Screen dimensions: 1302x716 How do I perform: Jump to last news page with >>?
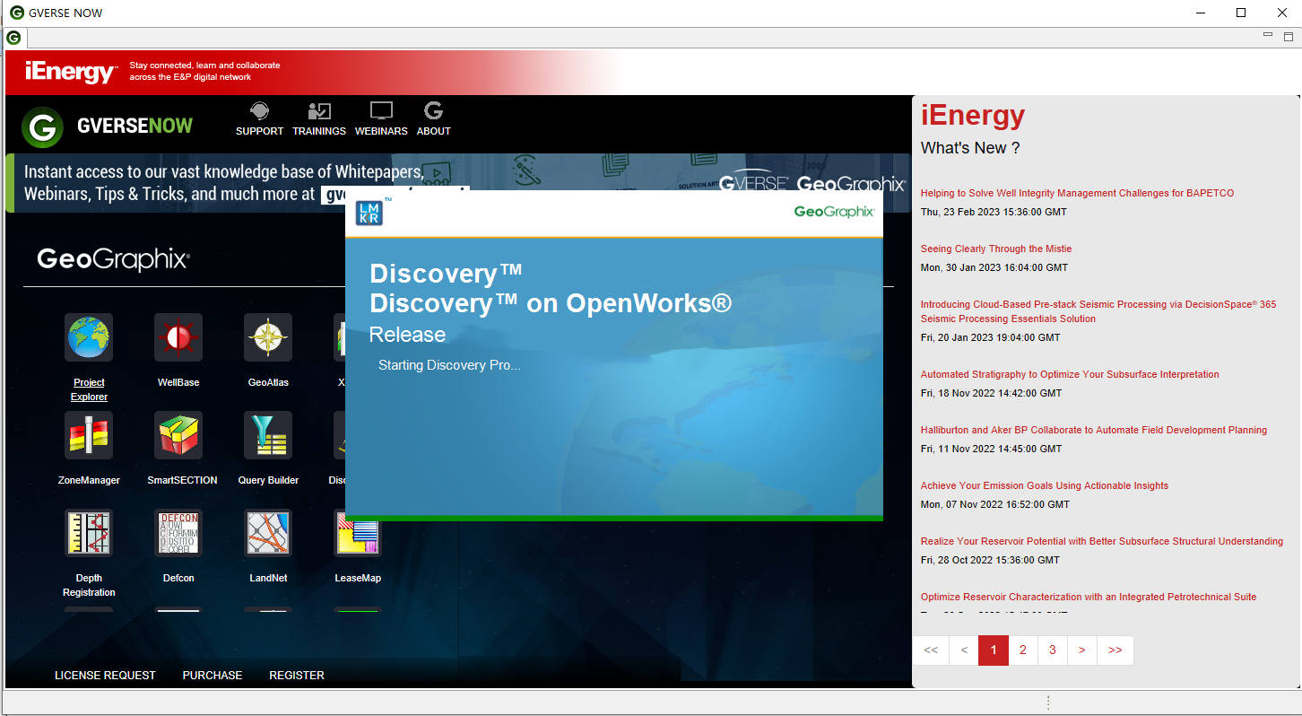(1115, 651)
